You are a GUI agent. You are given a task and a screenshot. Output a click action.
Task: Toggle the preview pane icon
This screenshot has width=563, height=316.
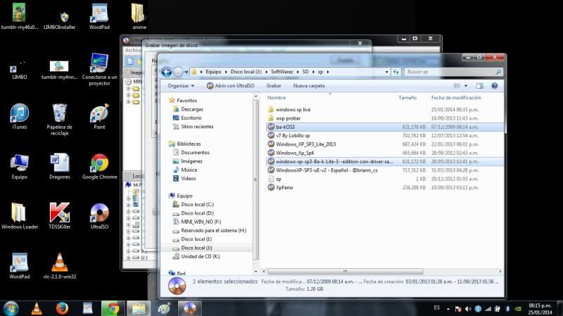click(480, 86)
